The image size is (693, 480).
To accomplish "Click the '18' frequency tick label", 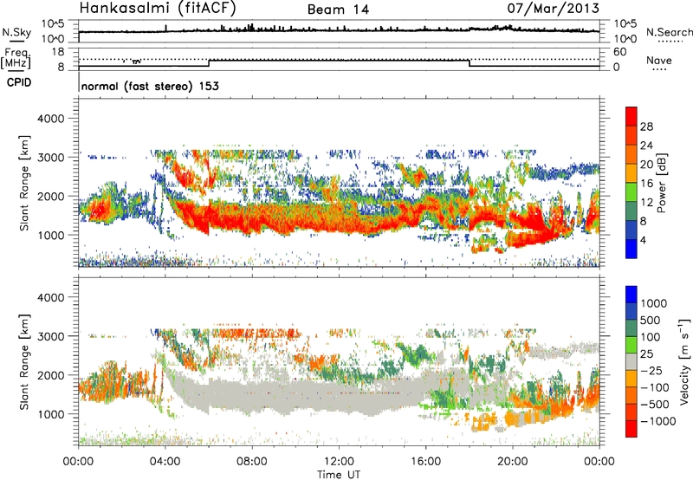I will (57, 52).
